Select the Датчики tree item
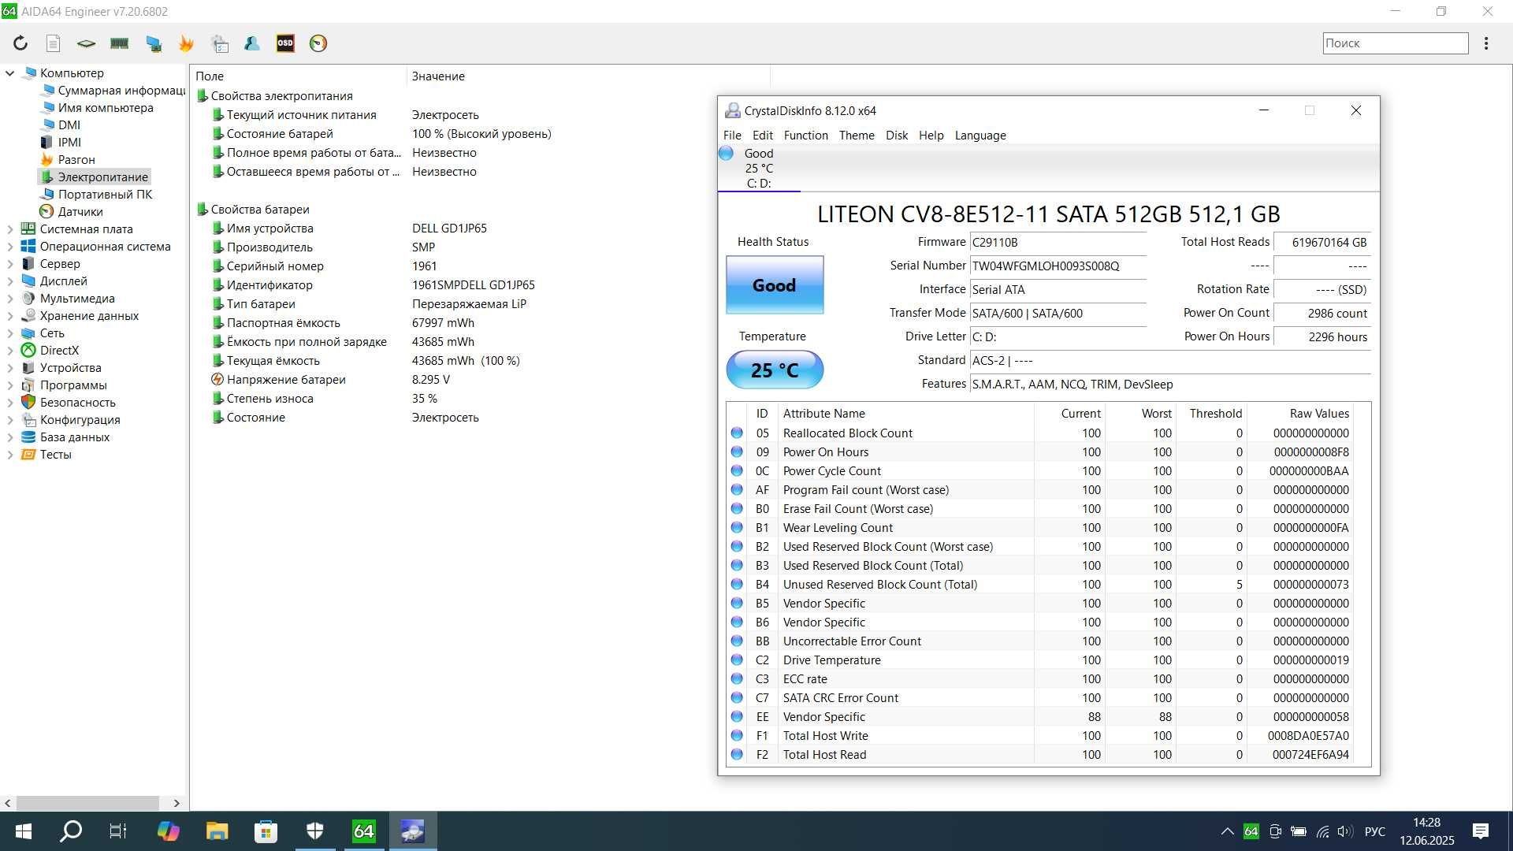 (80, 212)
